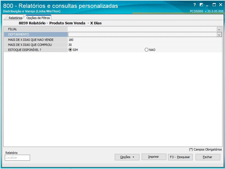Click the ESTOQUE DISPONÍVEL ? label
The width and height of the screenshot is (225, 169).
click(x=24, y=50)
